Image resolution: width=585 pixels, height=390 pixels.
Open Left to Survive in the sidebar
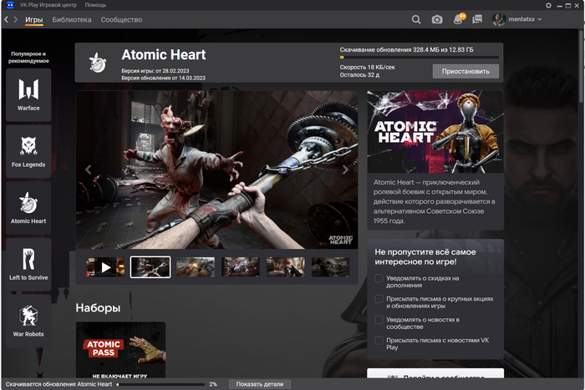coord(28,265)
